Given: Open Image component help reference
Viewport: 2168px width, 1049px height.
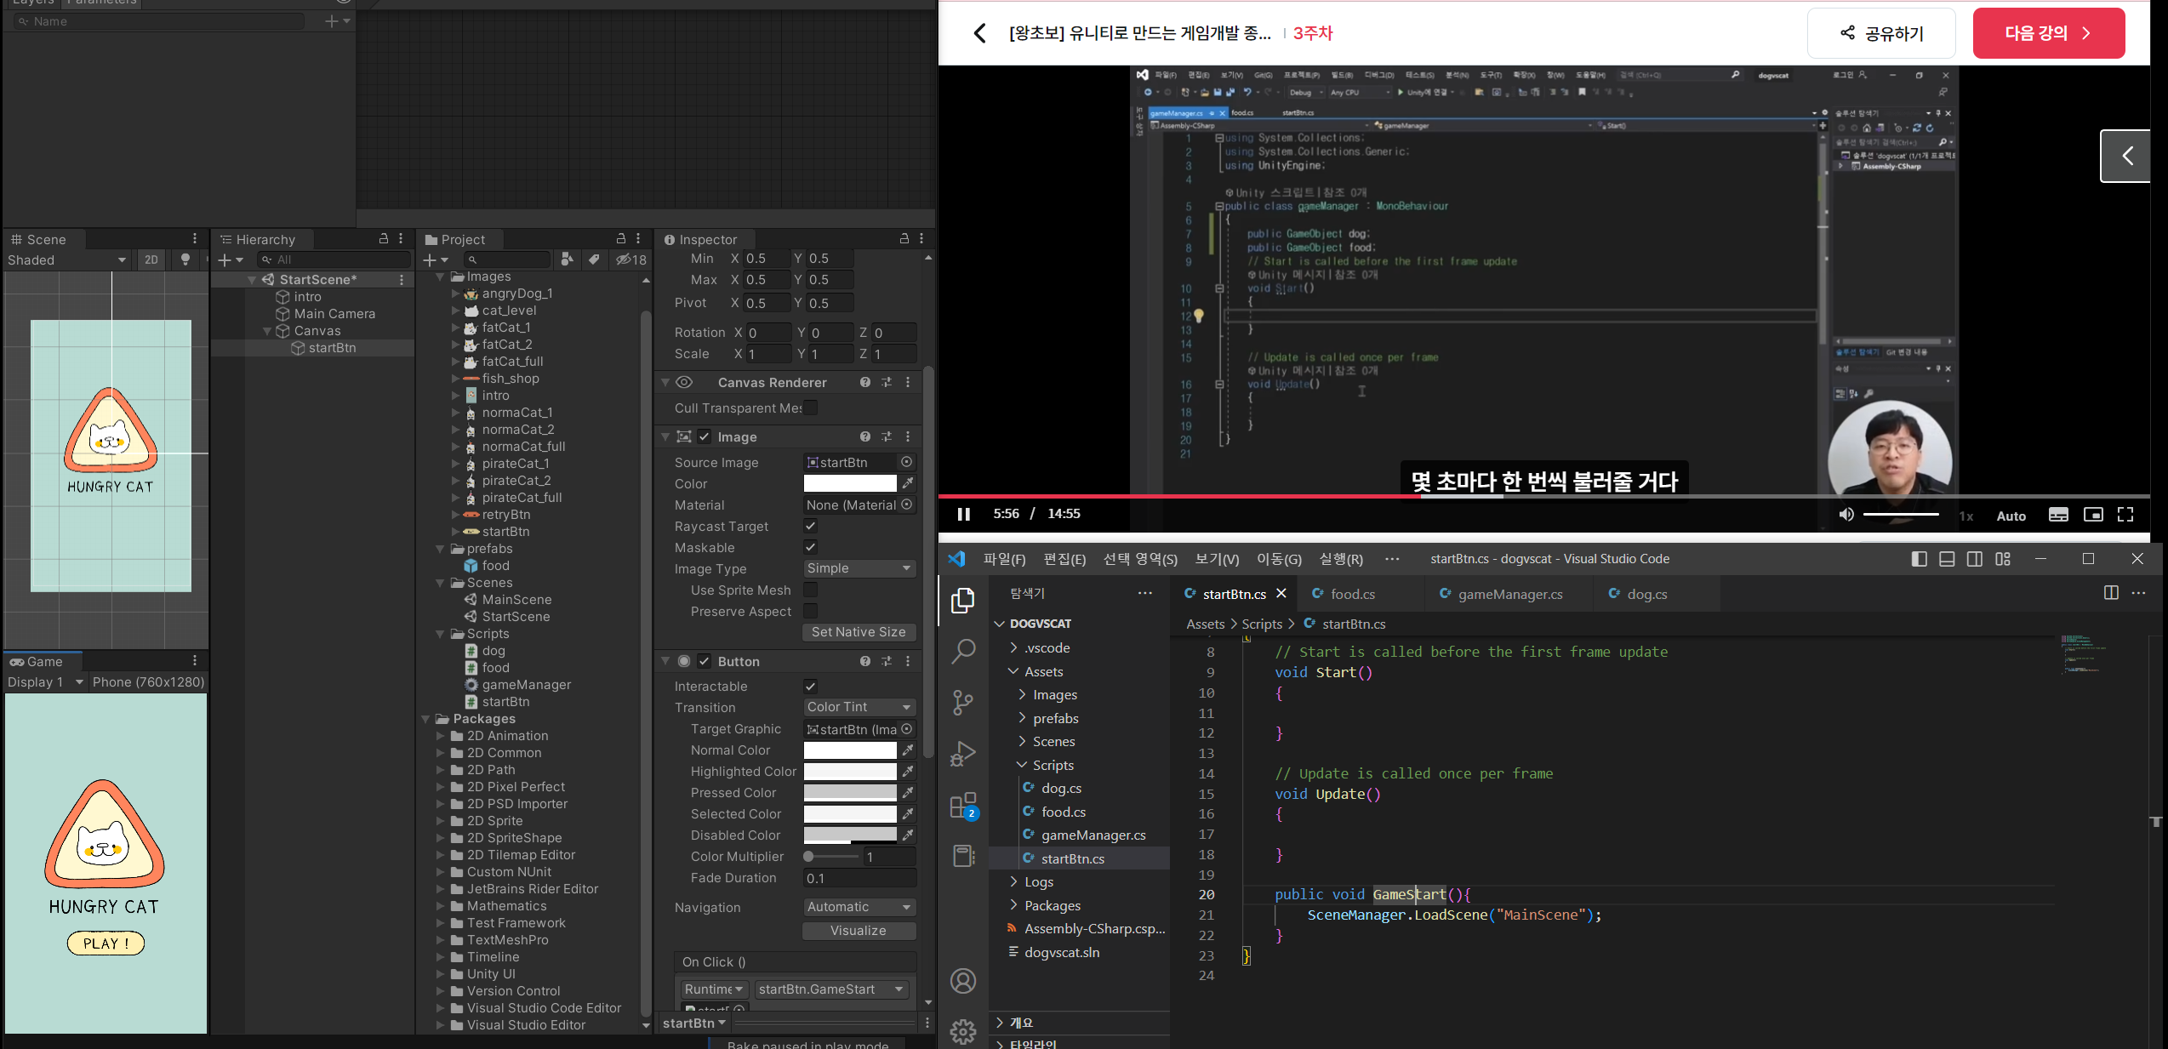Looking at the screenshot, I should pyautogui.click(x=865, y=436).
